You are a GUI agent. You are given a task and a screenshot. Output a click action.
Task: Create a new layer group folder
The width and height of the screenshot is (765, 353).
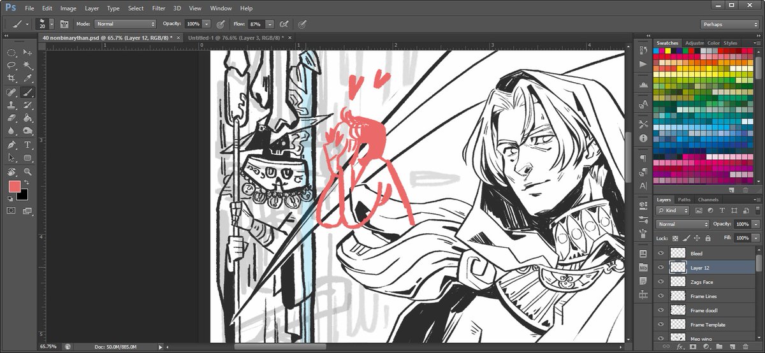(x=719, y=347)
